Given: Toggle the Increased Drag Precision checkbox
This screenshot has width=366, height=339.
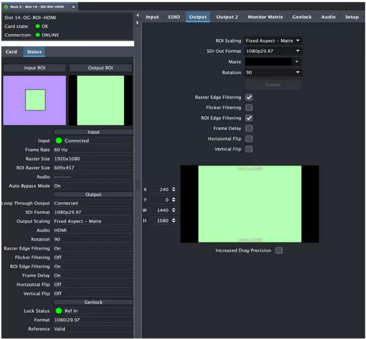Looking at the screenshot, I should pyautogui.click(x=279, y=250).
